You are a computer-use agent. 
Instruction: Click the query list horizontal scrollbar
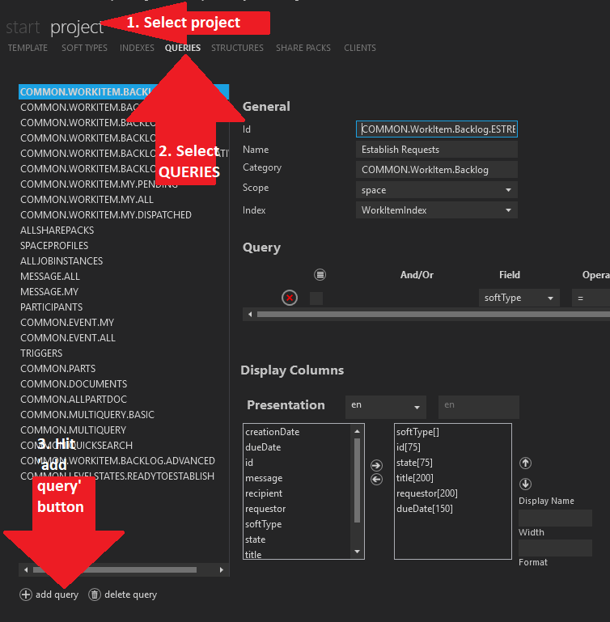115,570
